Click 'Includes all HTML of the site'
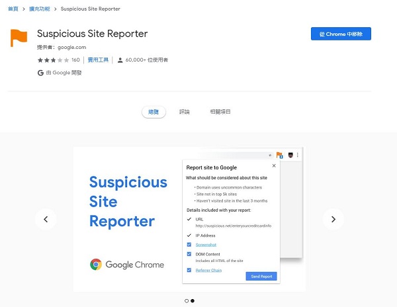This screenshot has height=307, width=397. [x=219, y=261]
